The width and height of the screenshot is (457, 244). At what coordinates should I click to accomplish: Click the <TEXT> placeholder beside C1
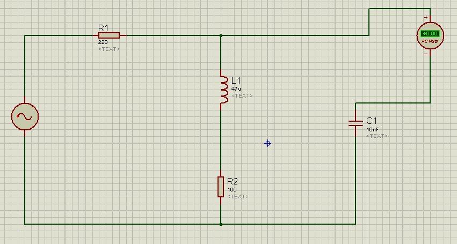tap(377, 136)
